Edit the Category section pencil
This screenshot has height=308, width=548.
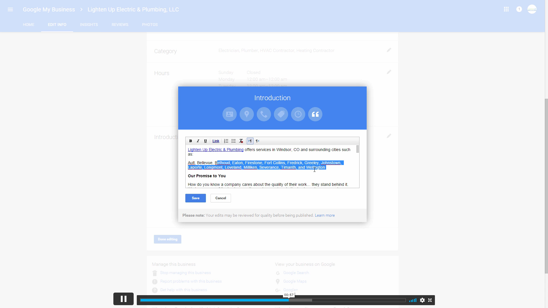point(389,50)
